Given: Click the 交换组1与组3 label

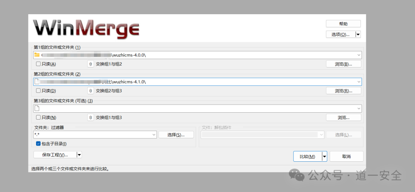Looking at the screenshot, I should tap(109, 117).
